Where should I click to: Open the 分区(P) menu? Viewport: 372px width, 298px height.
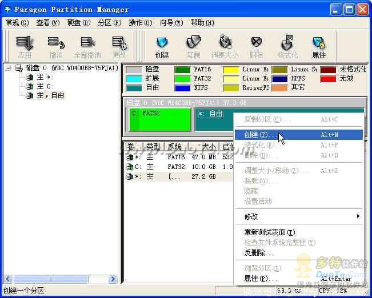coord(110,23)
